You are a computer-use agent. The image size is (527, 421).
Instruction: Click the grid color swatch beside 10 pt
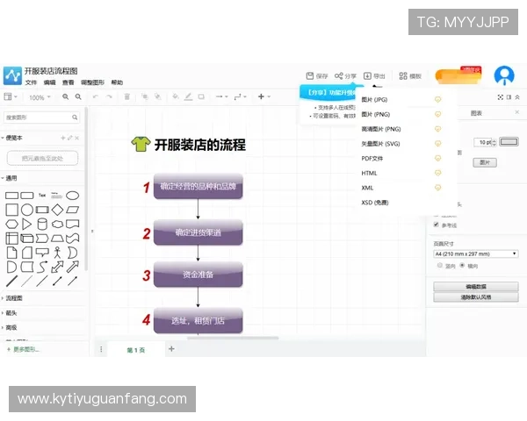(509, 142)
